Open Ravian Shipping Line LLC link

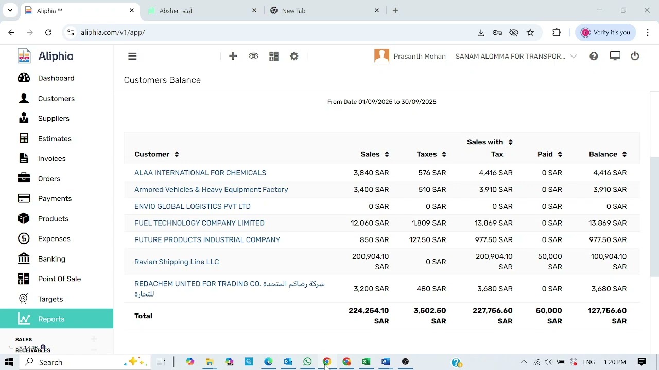coord(177,262)
